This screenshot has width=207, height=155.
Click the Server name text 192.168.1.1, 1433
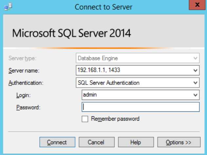[98, 70]
